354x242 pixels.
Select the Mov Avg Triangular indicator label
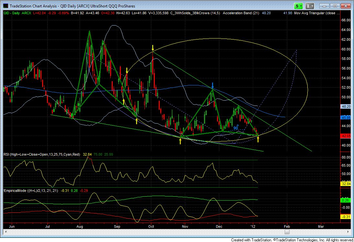tap(316, 13)
